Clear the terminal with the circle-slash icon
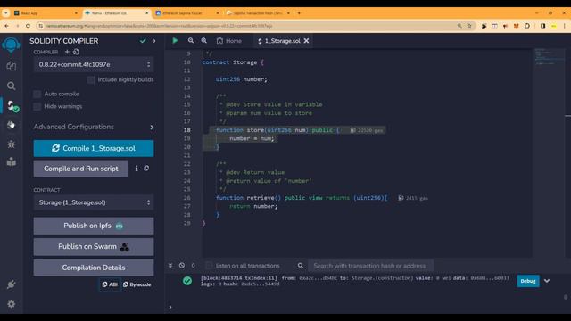 [182, 266]
